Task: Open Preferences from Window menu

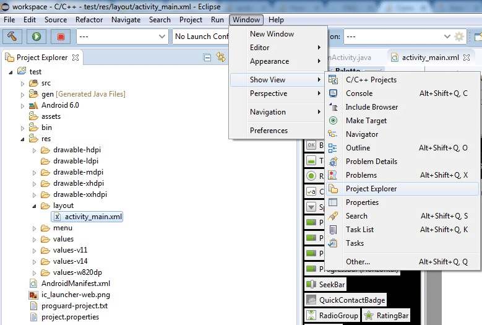Action: tap(278, 131)
